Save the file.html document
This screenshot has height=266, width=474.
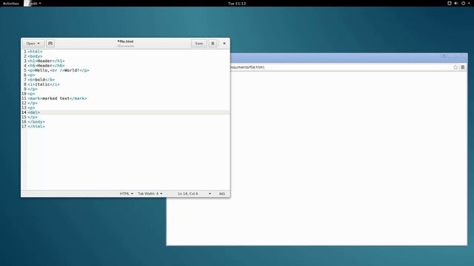(199, 44)
